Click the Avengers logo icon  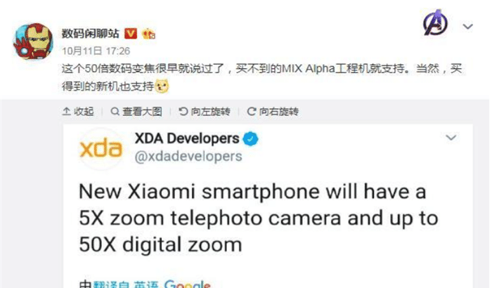point(435,22)
